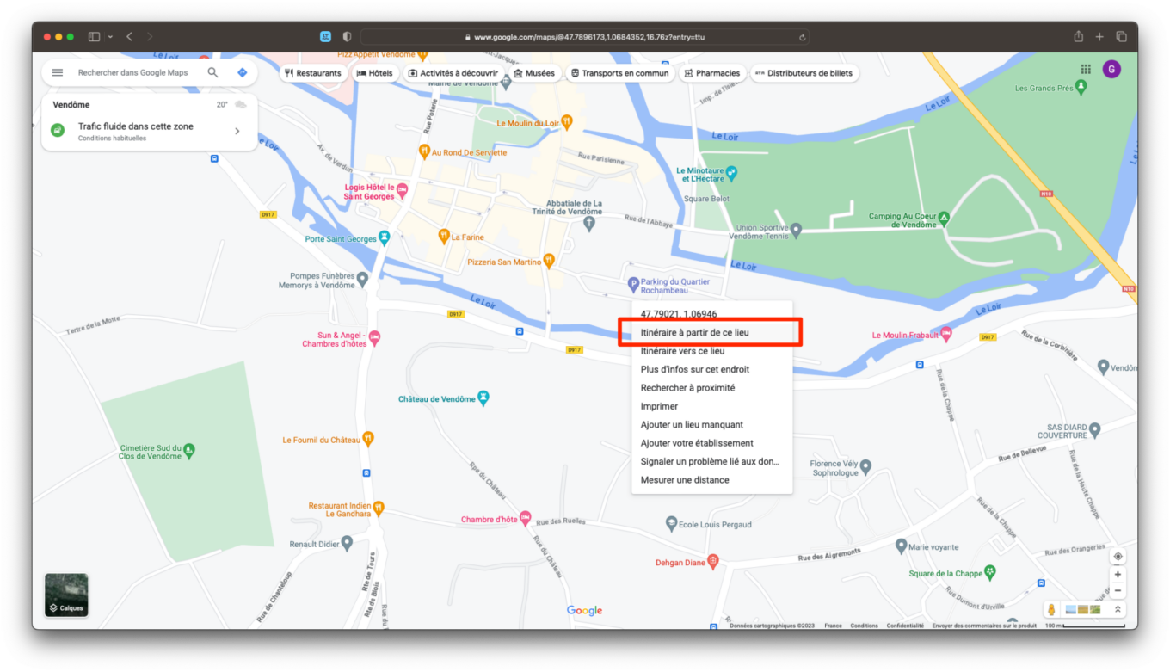Click the Château de Vendôme marker

pyautogui.click(x=483, y=398)
